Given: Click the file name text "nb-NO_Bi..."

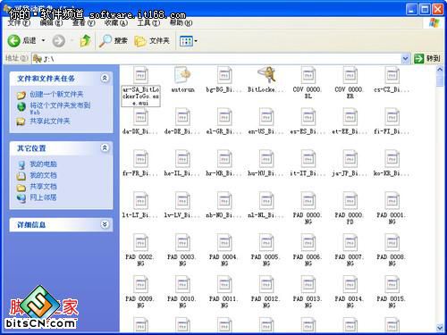Looking at the screenshot, I should point(223,215).
